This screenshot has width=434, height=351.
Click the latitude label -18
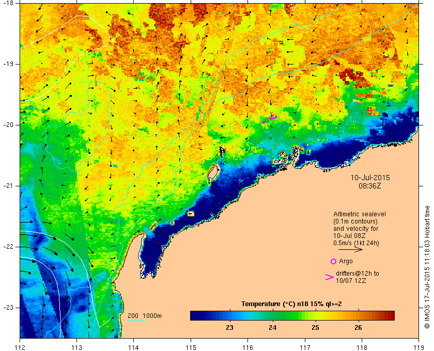(8, 3)
